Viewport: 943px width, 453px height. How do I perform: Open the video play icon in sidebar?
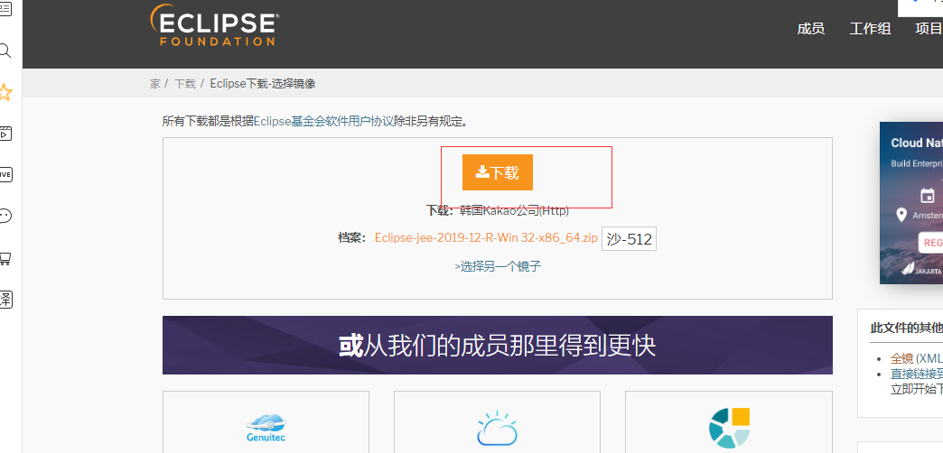pyautogui.click(x=5, y=134)
